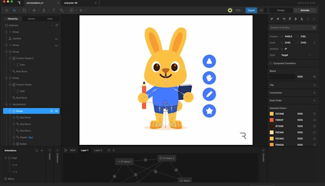Add a Clip with the plus button
The height and width of the screenshot is (186, 325).
pos(314,85)
